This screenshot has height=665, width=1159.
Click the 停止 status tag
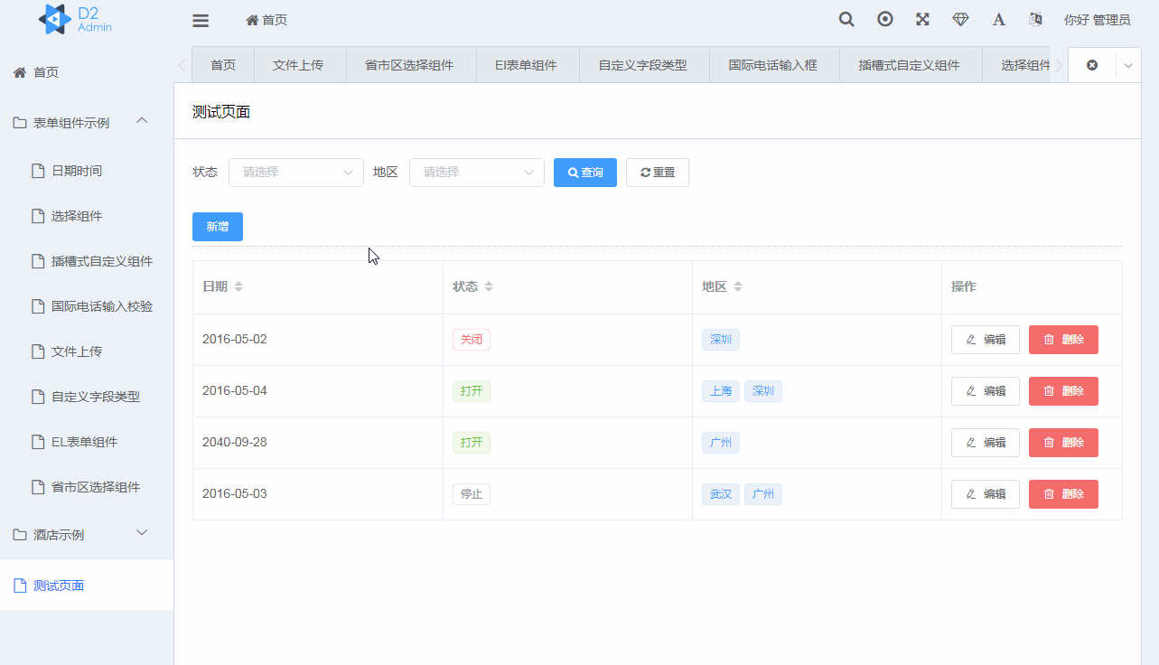click(x=472, y=494)
